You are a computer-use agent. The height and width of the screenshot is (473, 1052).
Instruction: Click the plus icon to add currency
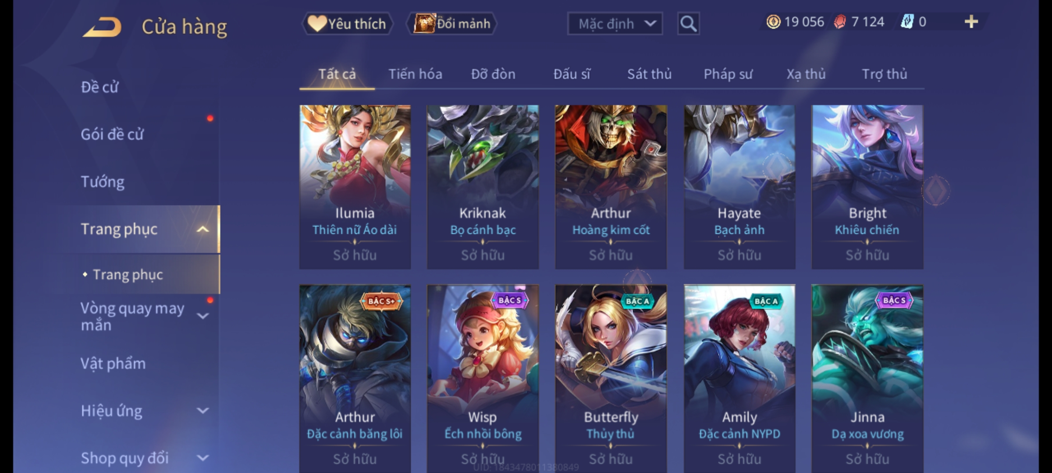click(x=971, y=22)
